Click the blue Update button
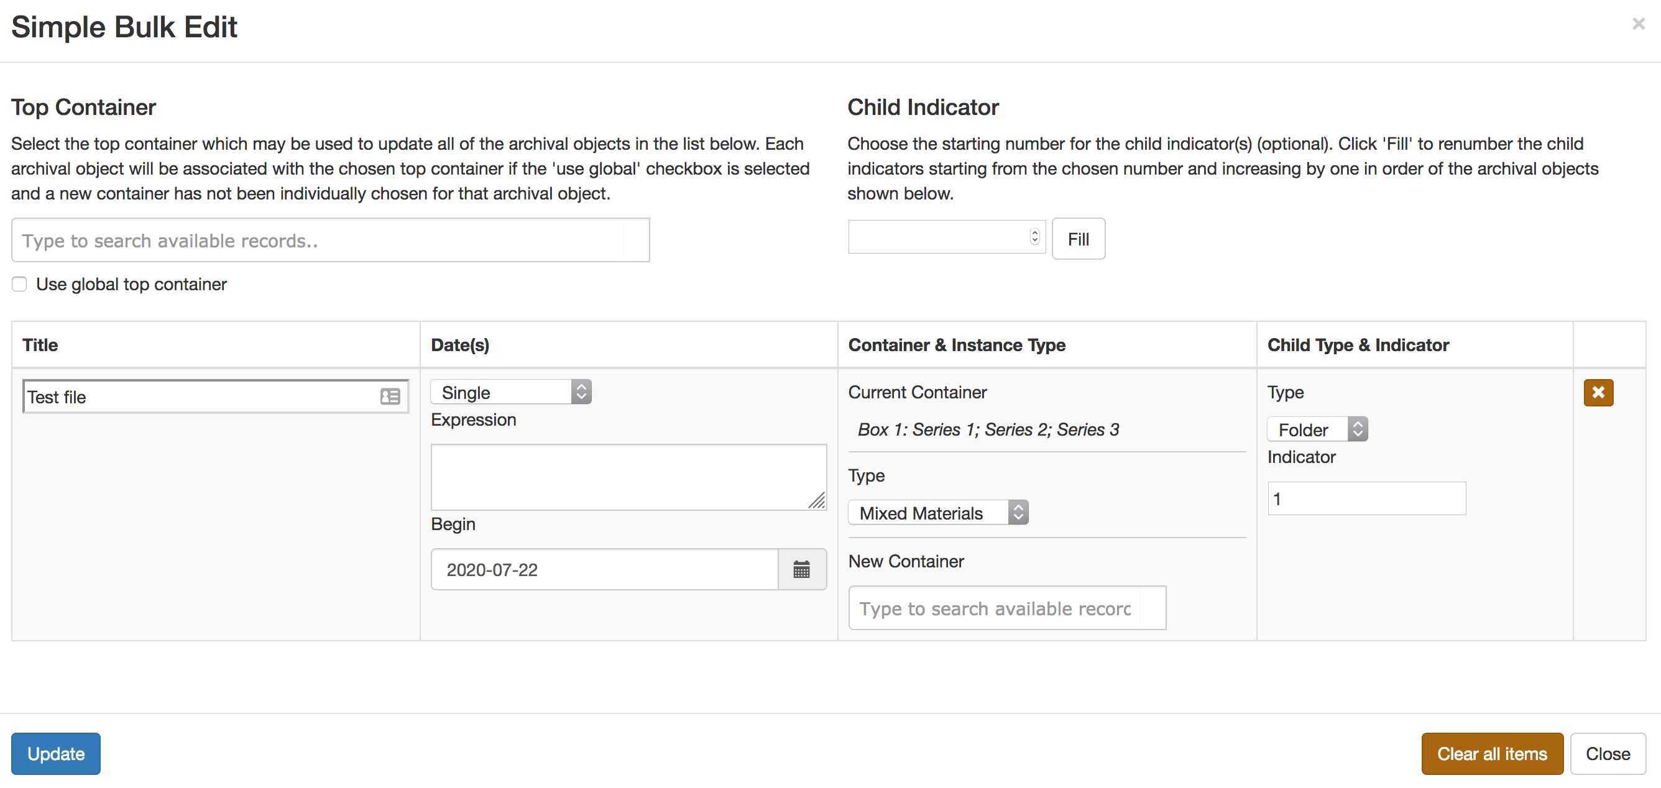 [x=56, y=753]
